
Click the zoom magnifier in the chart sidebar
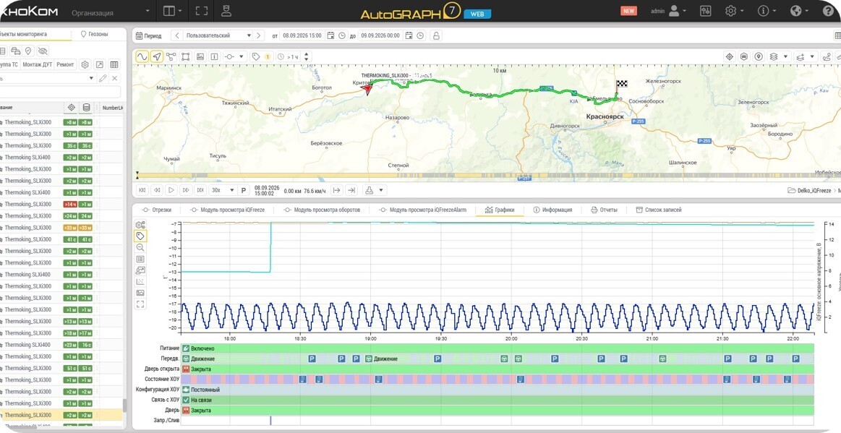pyautogui.click(x=140, y=247)
